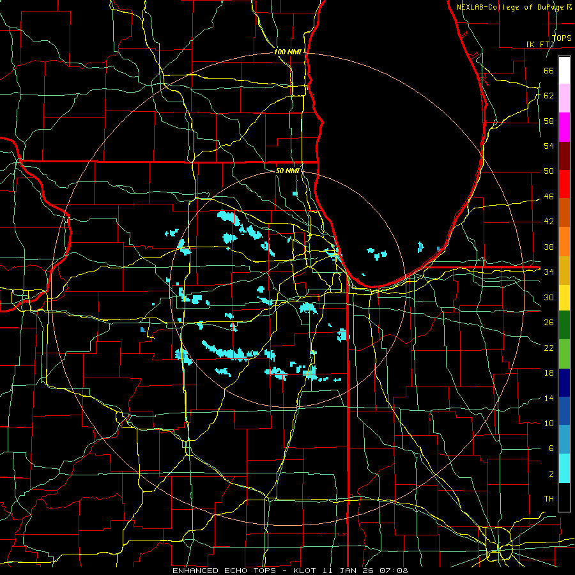
Task: Pick the gold legend swatch
Action: tap(564, 270)
